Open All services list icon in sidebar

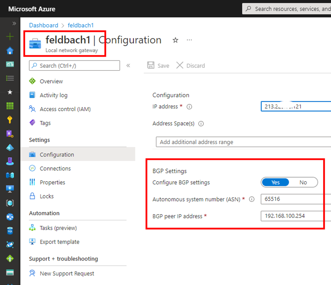10,78
